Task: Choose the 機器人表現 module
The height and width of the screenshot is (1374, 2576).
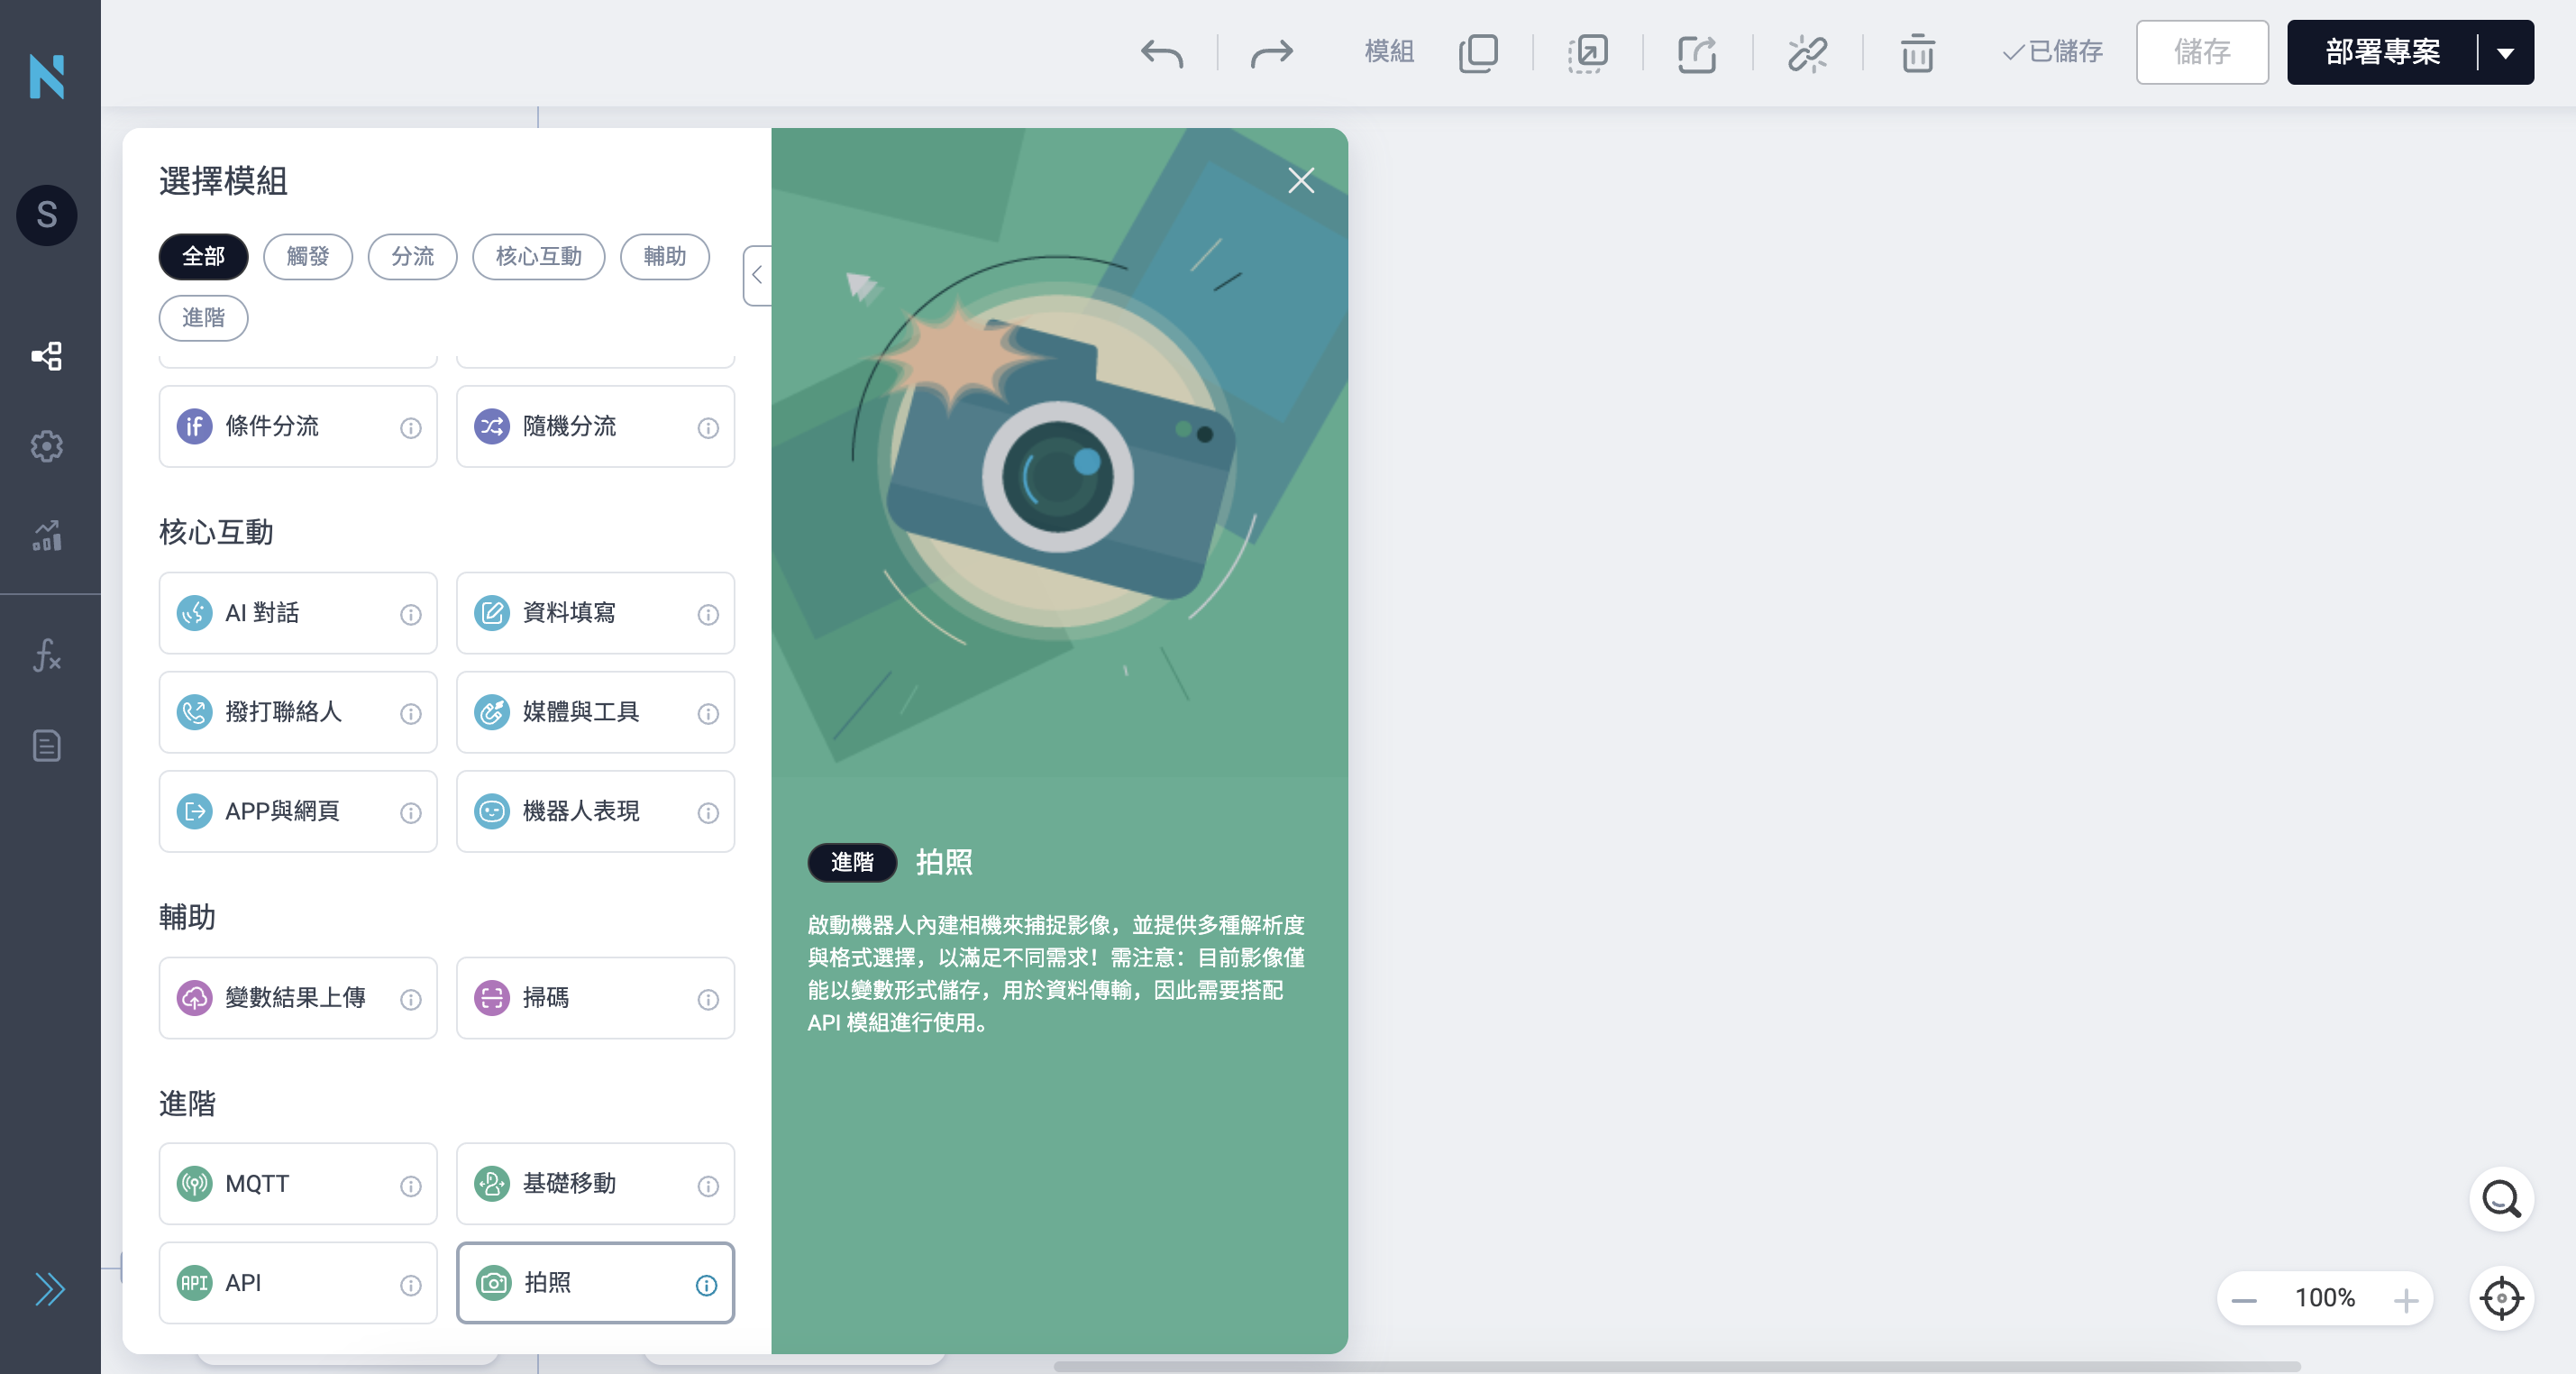Action: (x=595, y=811)
